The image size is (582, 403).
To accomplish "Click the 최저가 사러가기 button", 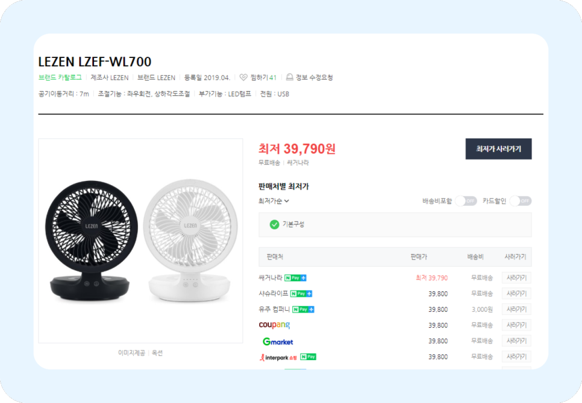I will coord(498,148).
